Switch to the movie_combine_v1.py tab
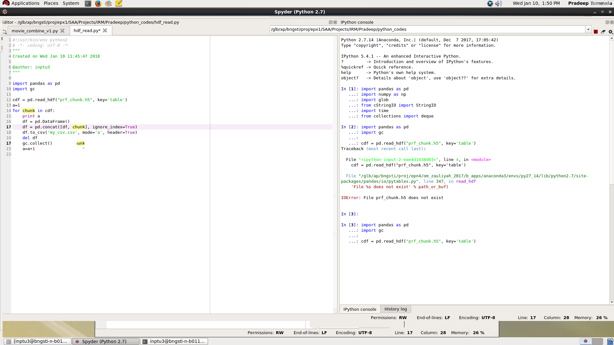614x345 pixels. tap(35, 31)
